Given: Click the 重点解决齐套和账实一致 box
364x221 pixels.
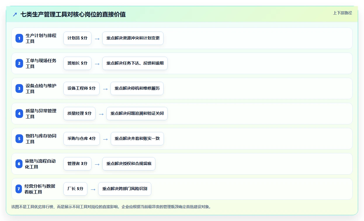Looking at the screenshot, I should click(x=137, y=139).
